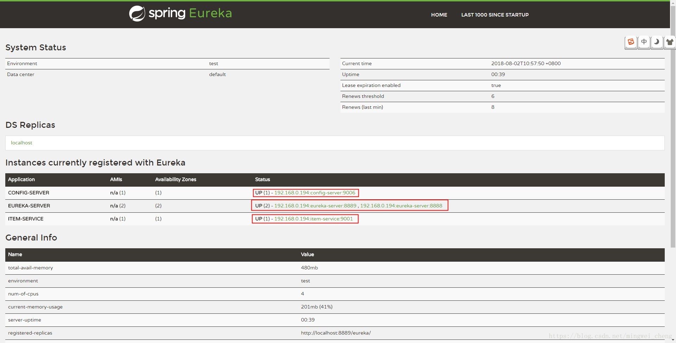Click the Availability Zones column header

point(175,179)
